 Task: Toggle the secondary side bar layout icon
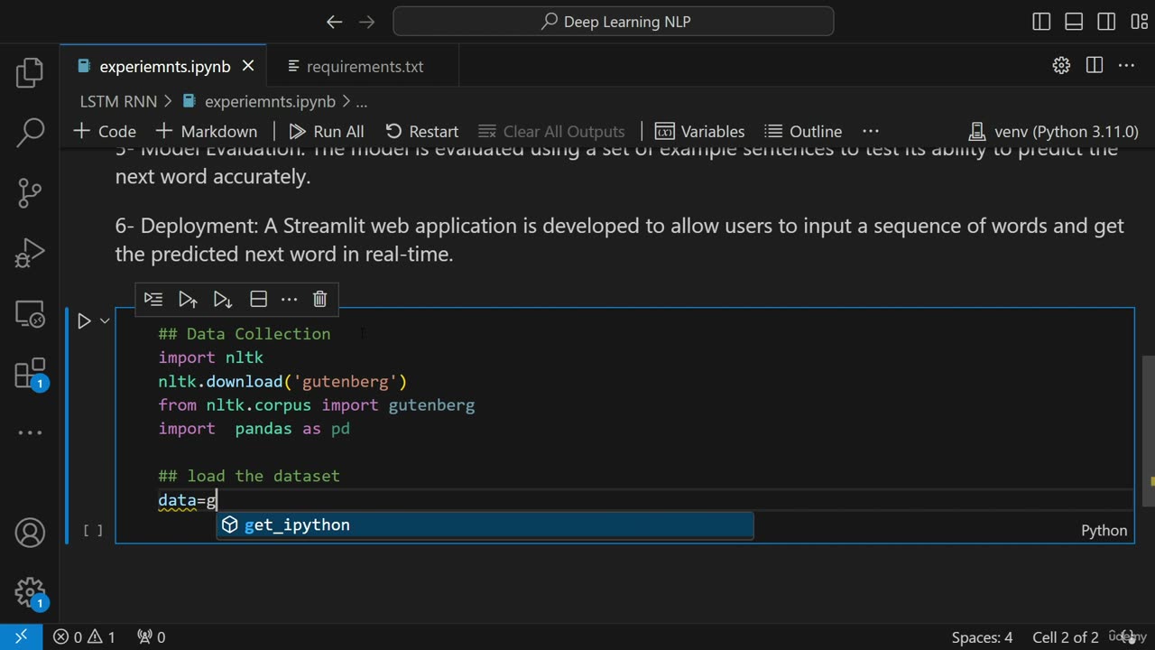[1106, 22]
